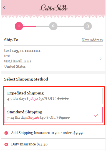Click the United States address line
106x151 pixels.
[15, 66]
